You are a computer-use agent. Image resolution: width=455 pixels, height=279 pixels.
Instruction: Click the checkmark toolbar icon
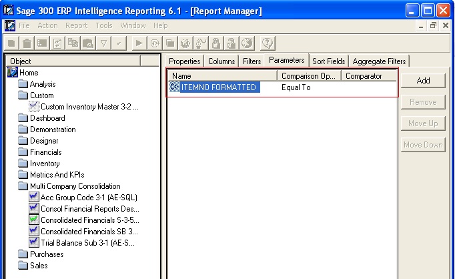point(119,43)
